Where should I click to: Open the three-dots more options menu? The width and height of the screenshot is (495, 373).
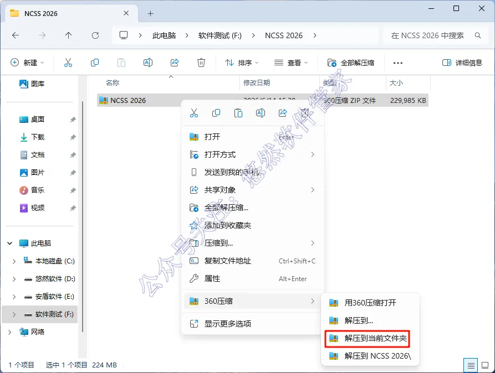click(398, 63)
